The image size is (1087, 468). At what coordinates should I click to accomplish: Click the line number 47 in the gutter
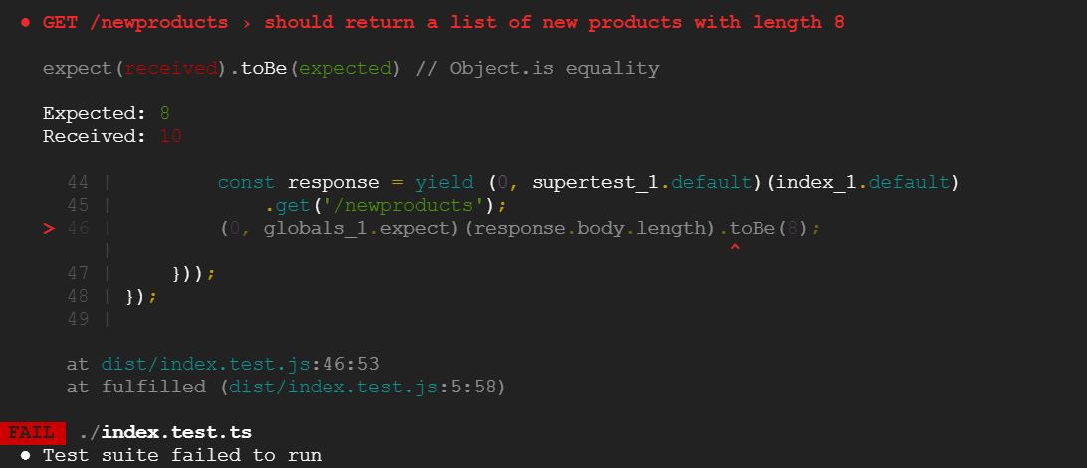[78, 273]
